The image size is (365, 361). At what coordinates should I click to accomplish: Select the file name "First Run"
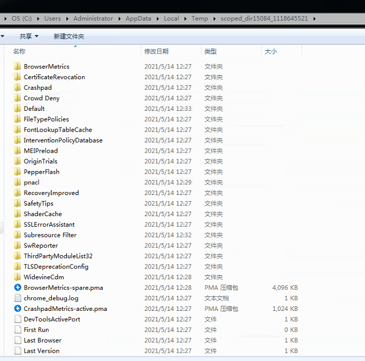tap(36, 330)
